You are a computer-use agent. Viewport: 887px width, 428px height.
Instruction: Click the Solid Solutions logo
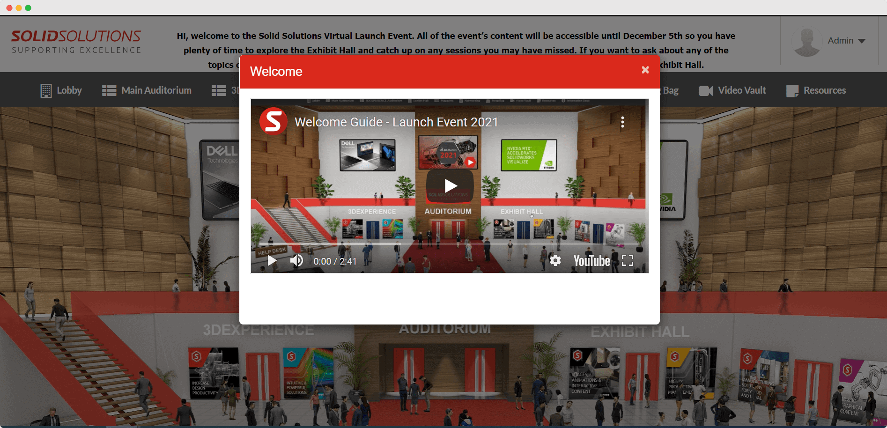[76, 41]
